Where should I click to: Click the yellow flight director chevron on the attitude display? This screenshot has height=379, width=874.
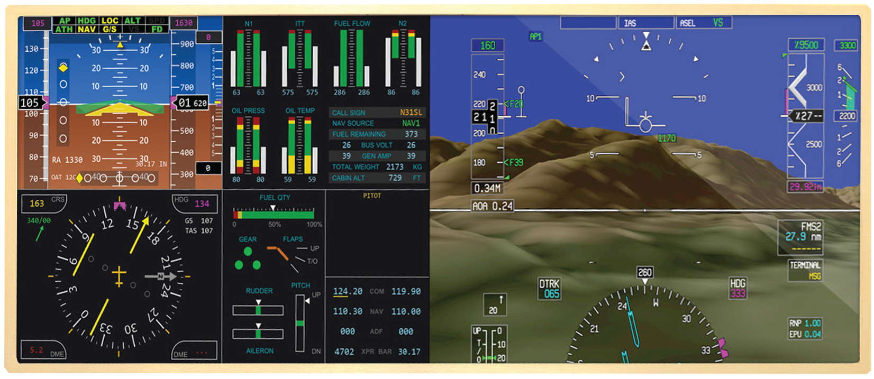[x=120, y=109]
